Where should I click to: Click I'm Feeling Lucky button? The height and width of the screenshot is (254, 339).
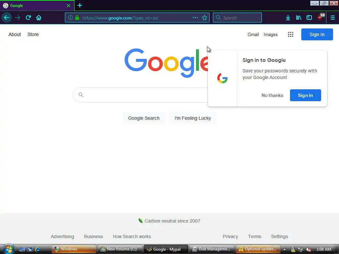[193, 118]
